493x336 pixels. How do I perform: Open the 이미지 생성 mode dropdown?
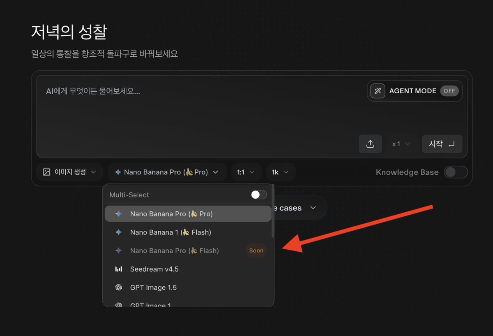(x=70, y=172)
